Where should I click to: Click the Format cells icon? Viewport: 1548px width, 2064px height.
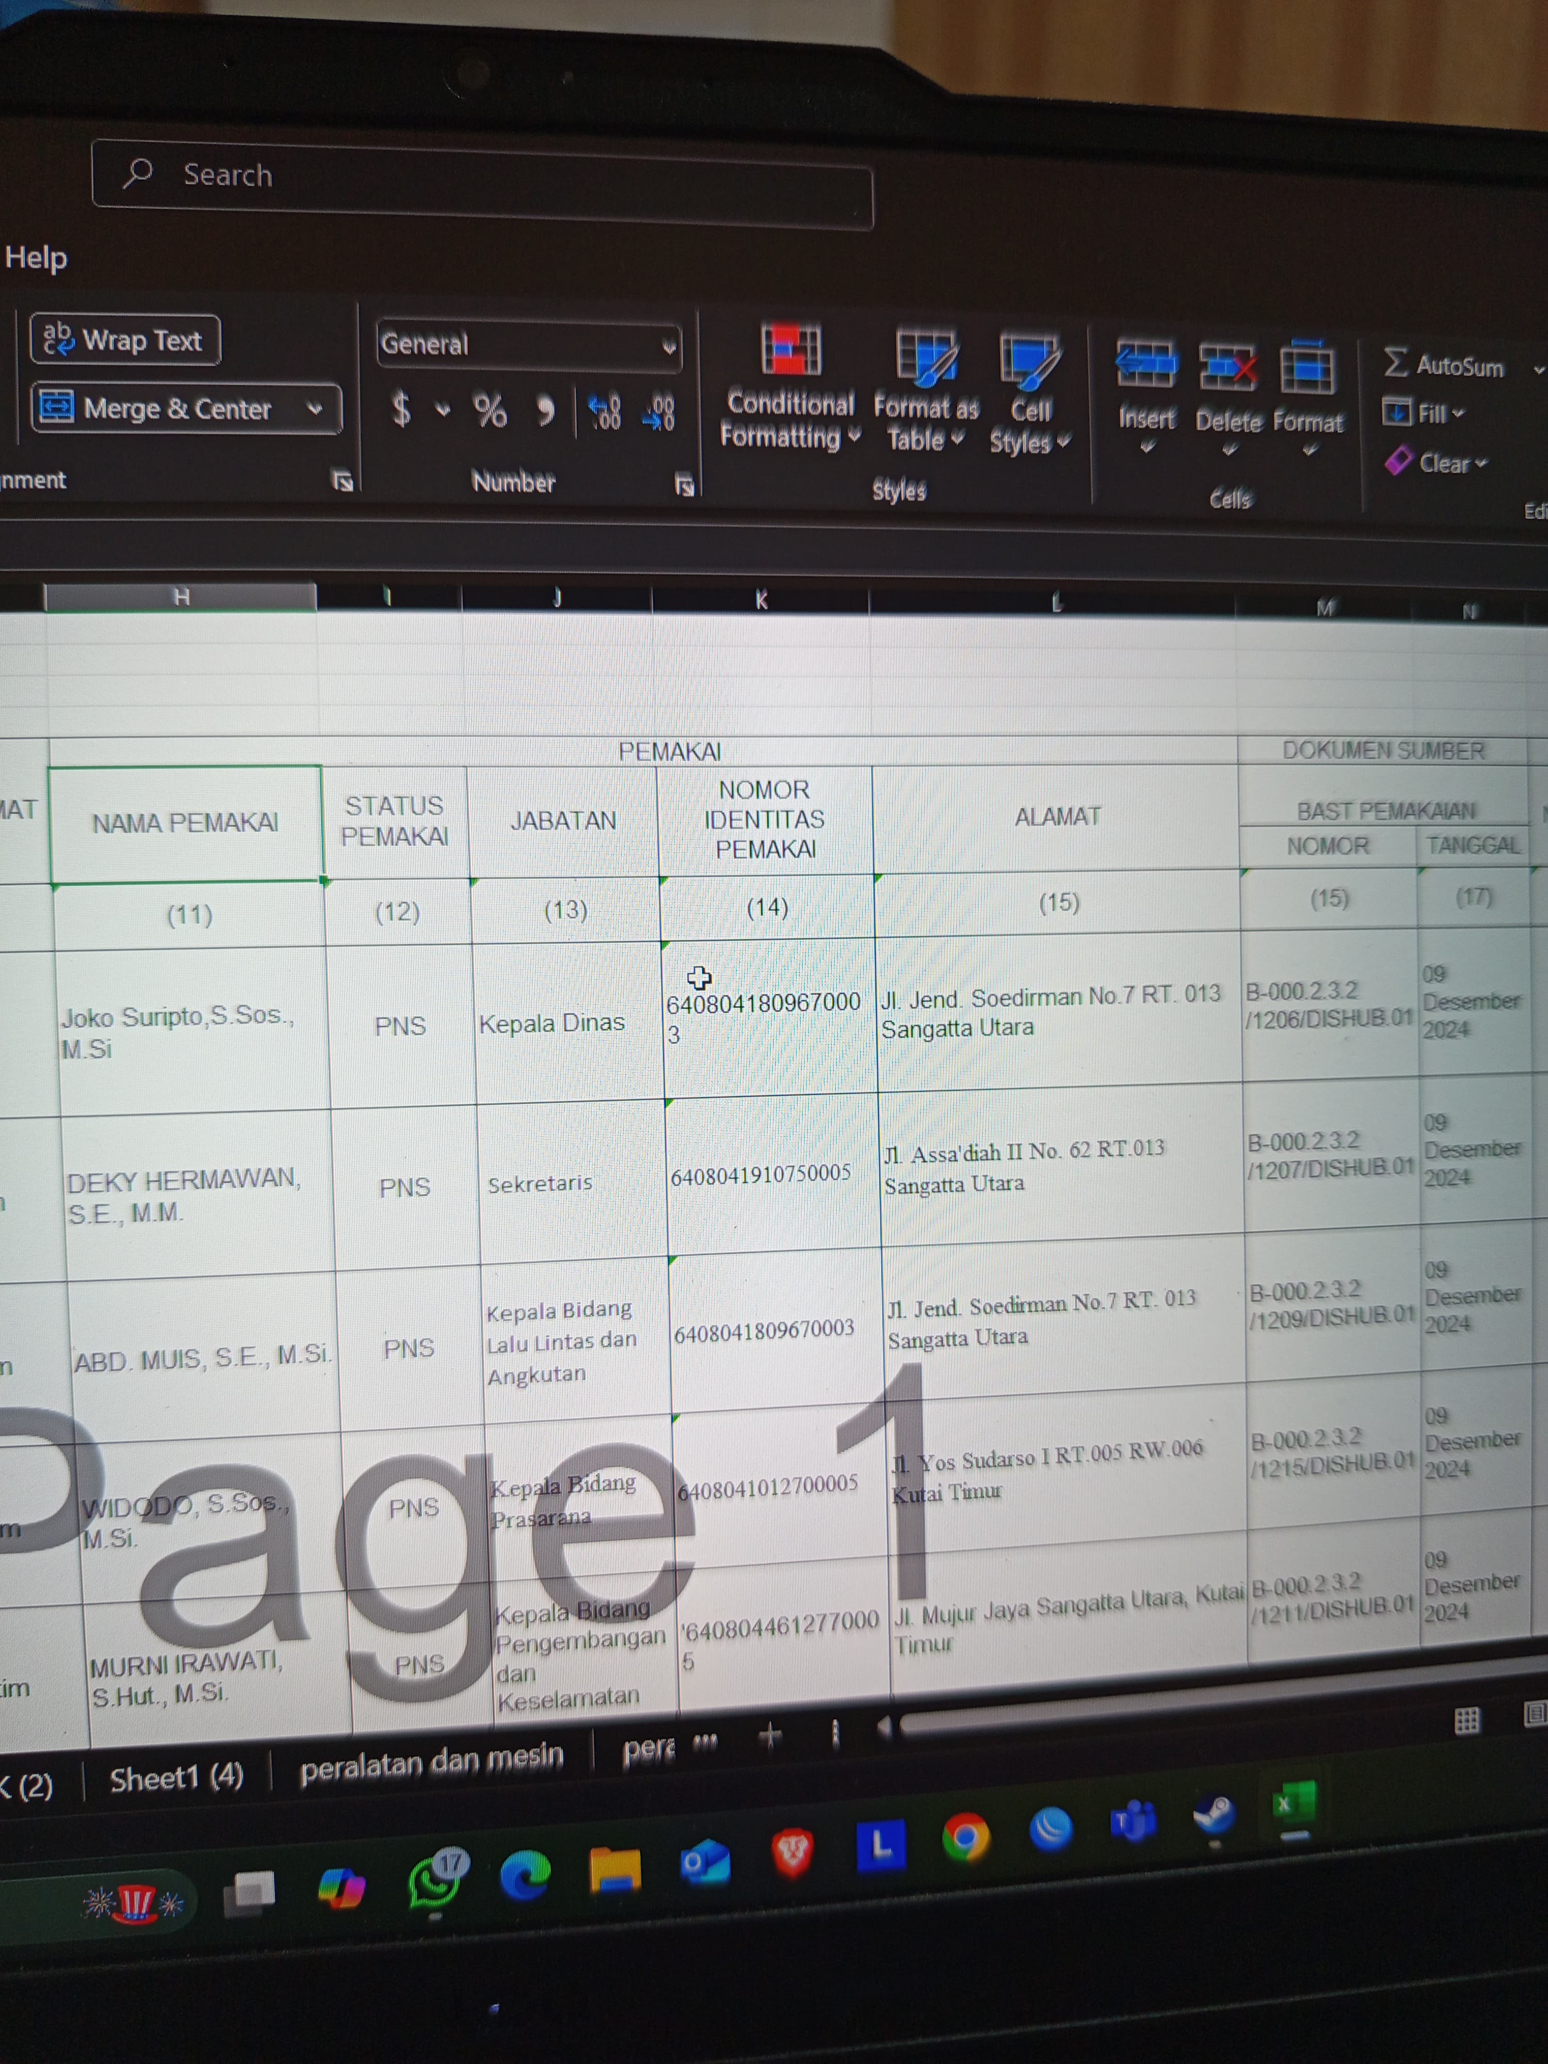(x=1307, y=367)
